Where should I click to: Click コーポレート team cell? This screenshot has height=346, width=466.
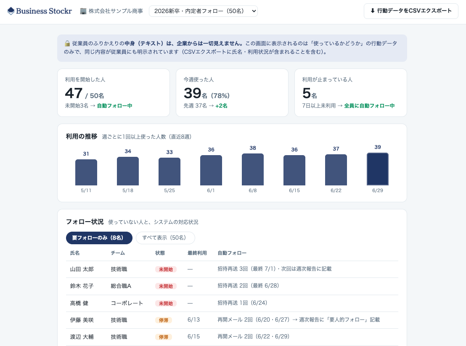[x=127, y=303]
